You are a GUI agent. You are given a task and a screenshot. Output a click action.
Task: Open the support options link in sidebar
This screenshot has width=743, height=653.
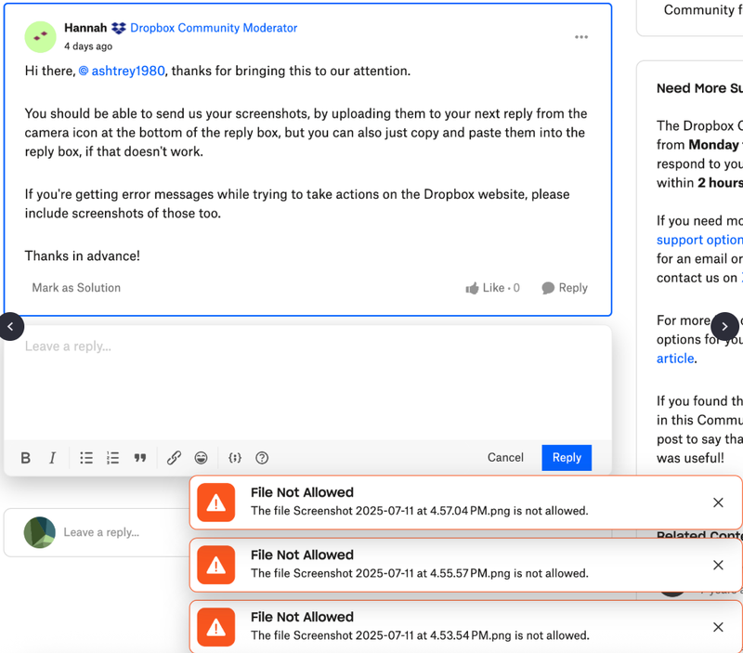tap(699, 240)
